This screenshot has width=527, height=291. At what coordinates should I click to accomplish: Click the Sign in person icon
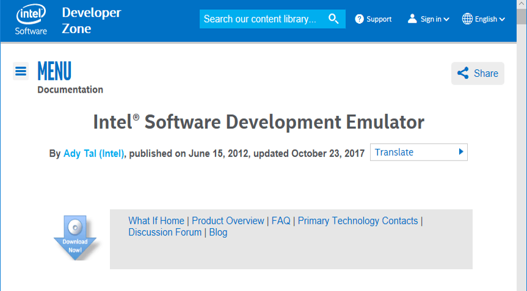pyautogui.click(x=412, y=19)
